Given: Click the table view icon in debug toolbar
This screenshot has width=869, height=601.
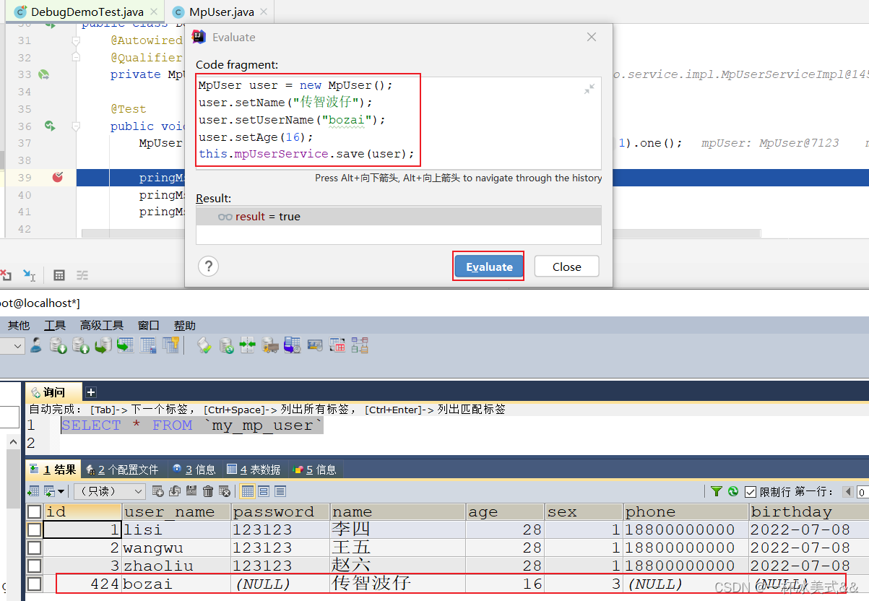Looking at the screenshot, I should tap(60, 275).
